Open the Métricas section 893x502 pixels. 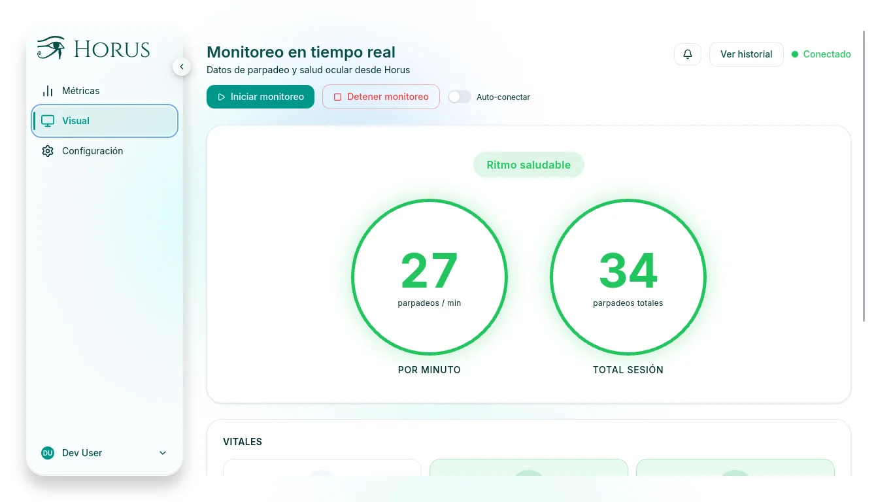pos(105,91)
